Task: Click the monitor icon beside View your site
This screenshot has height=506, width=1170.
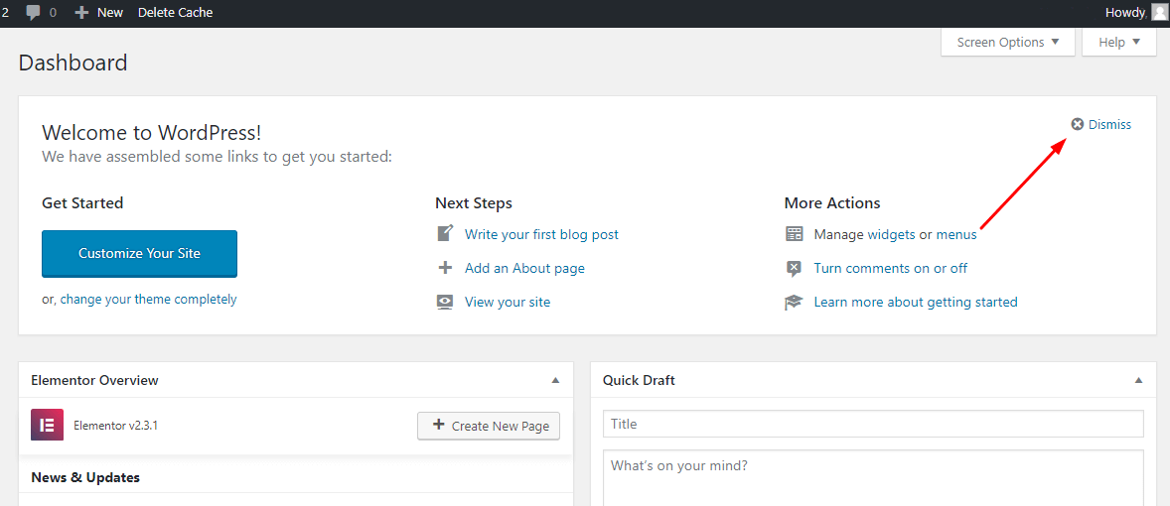Action: 445,302
